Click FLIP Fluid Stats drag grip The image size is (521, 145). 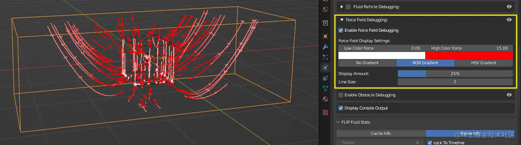pyautogui.click(x=513, y=122)
